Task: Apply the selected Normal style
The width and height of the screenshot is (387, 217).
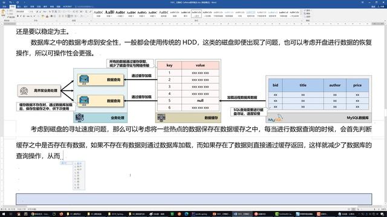Action: click(x=197, y=13)
